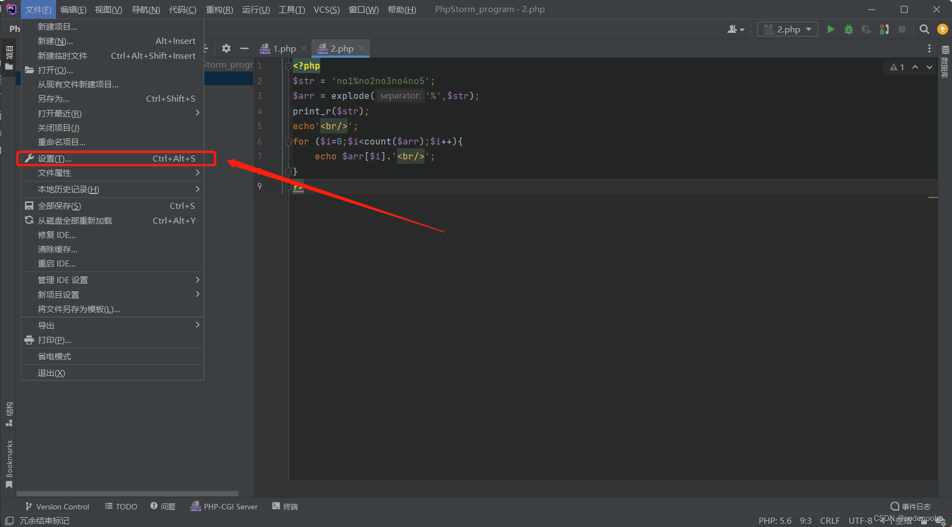The image size is (952, 527).
Task: Open the 视图(V) menu
Action: pos(108,10)
